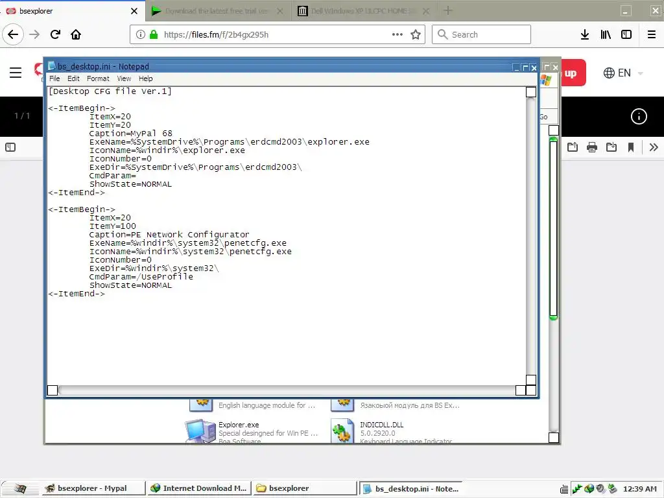This screenshot has width=664, height=498.
Task: Open the page actions three-dots menu
Action: pos(397,34)
